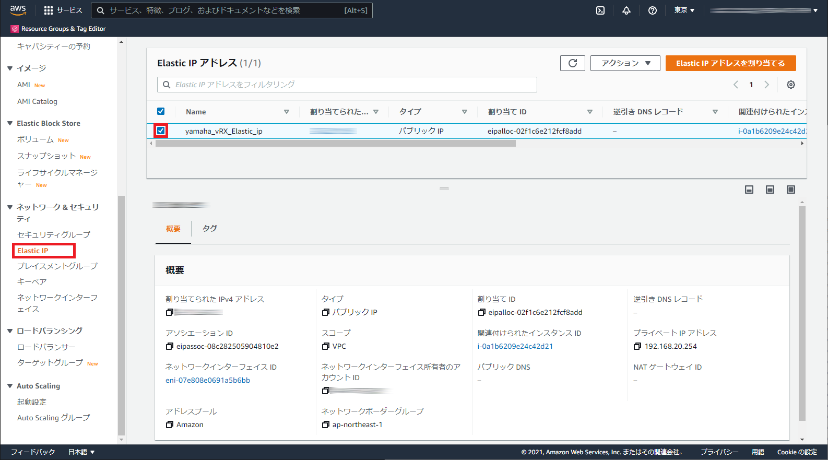Open the help question mark icon
Image resolution: width=828 pixels, height=460 pixels.
(x=653, y=10)
